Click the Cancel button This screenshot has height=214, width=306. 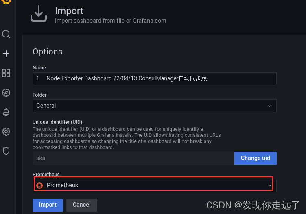(x=81, y=205)
